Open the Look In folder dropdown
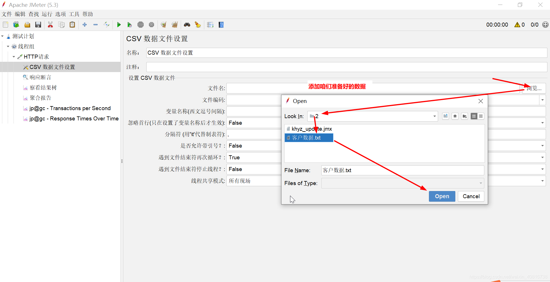550x282 pixels. 434,116
